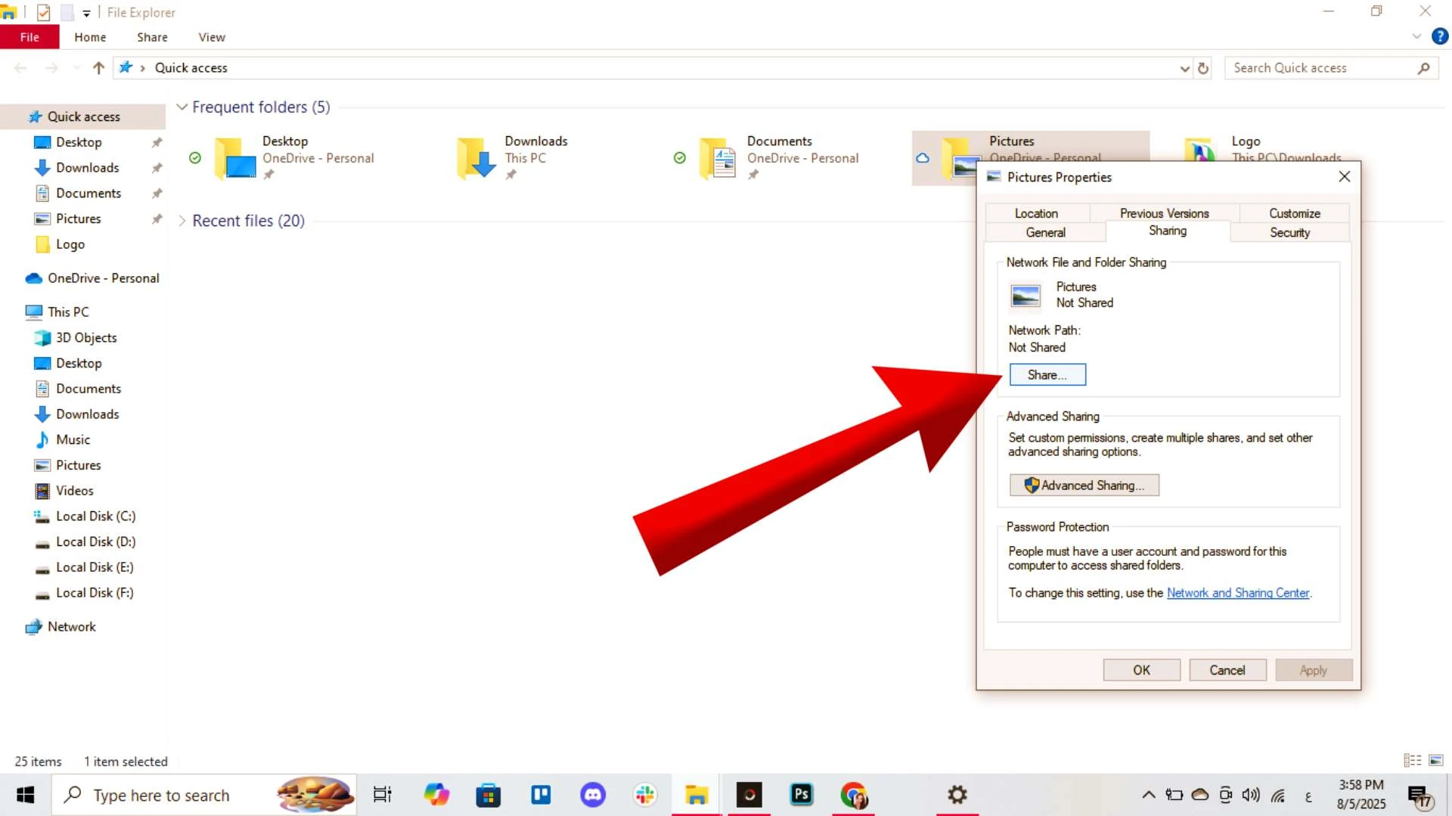Open the Customize Quick Access Toolbar dropdown
The image size is (1452, 816).
pos(86,13)
